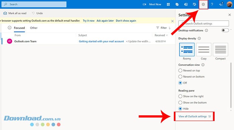Click the Try it now link
Viewport: 234px width, 130px height.
89,21
